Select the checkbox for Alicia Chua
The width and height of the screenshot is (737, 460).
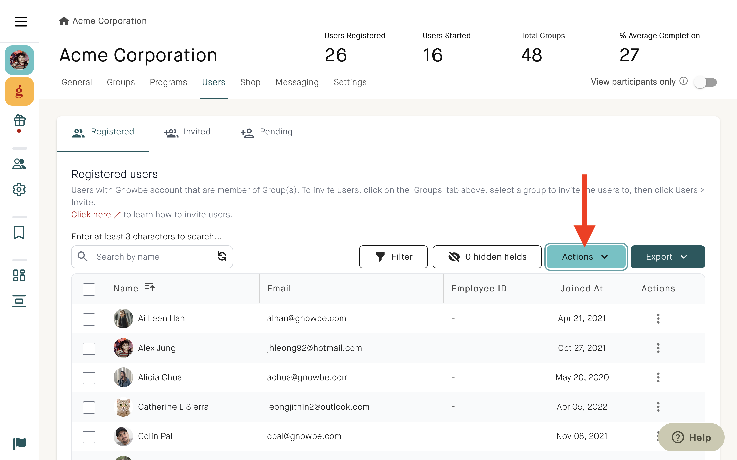click(89, 378)
